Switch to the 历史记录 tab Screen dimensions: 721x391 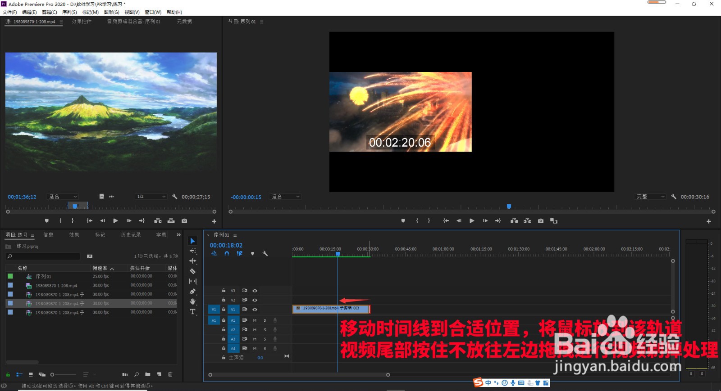point(131,235)
